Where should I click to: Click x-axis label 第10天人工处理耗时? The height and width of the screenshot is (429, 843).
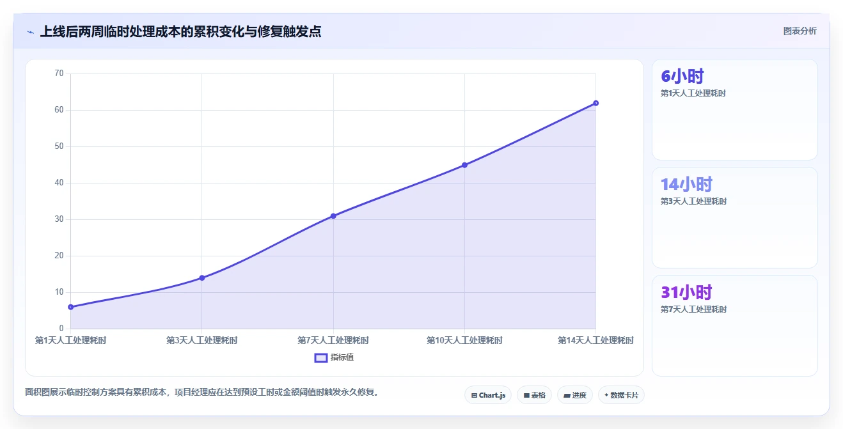(x=464, y=340)
